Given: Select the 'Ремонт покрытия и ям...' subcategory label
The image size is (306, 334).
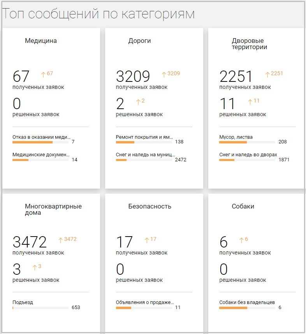Looking at the screenshot, I should pos(144,137).
